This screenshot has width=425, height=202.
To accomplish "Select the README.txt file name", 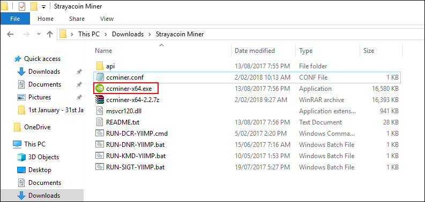I will (123, 122).
